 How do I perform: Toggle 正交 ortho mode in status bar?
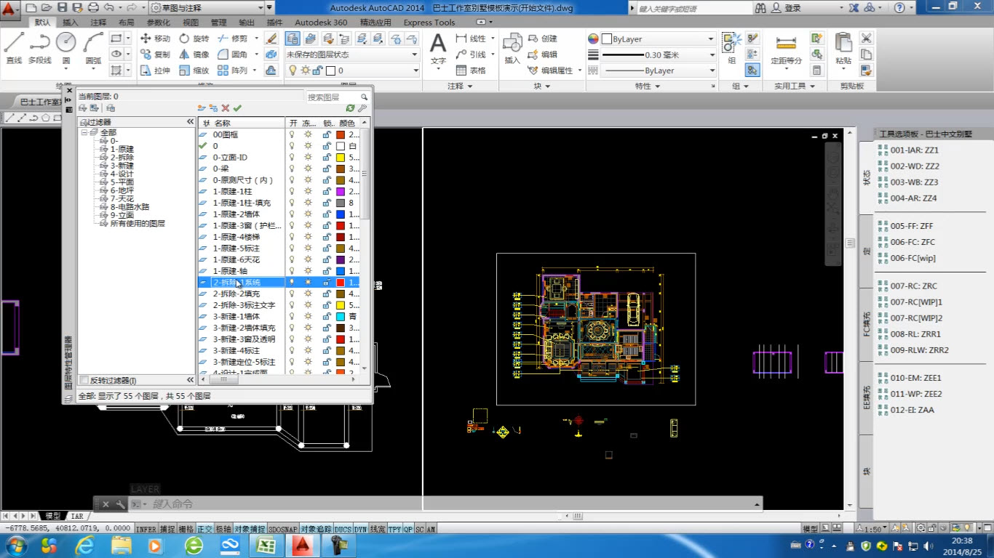click(x=204, y=530)
